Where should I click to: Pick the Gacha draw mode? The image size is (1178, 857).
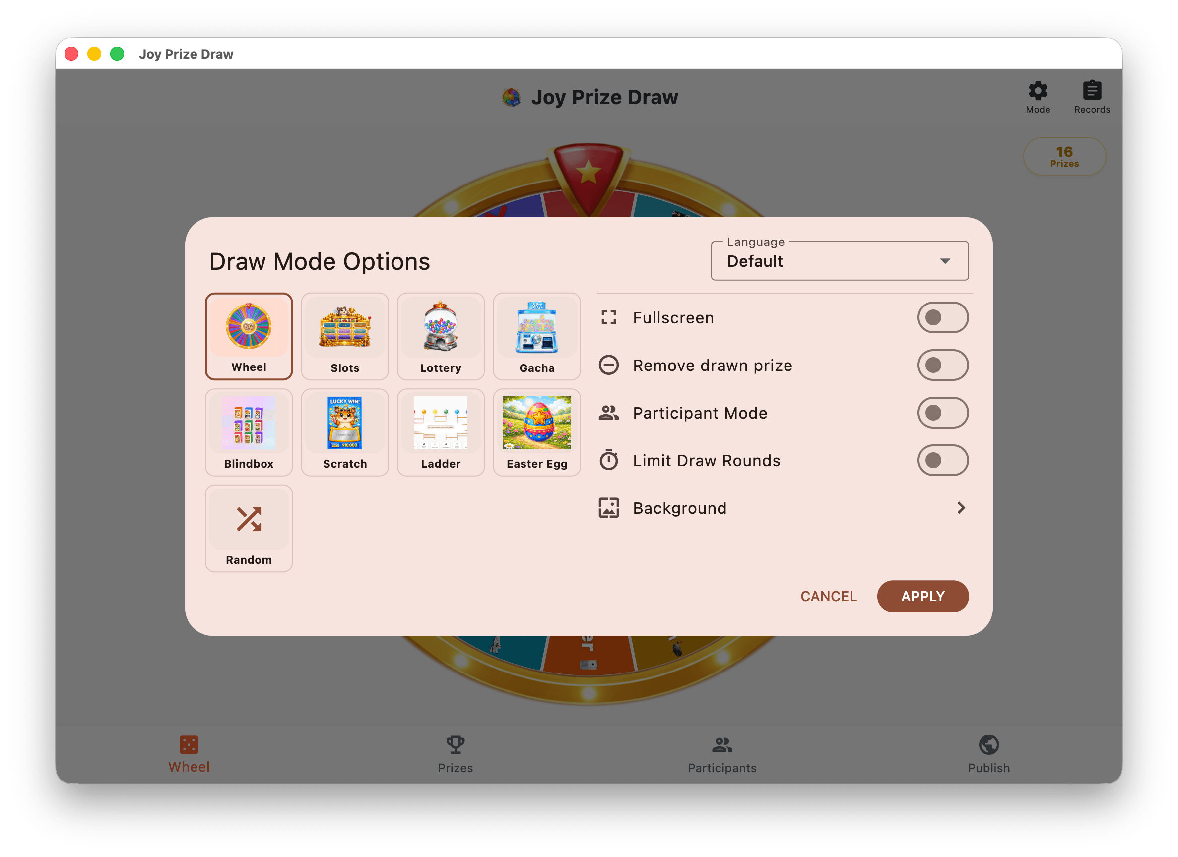point(536,336)
